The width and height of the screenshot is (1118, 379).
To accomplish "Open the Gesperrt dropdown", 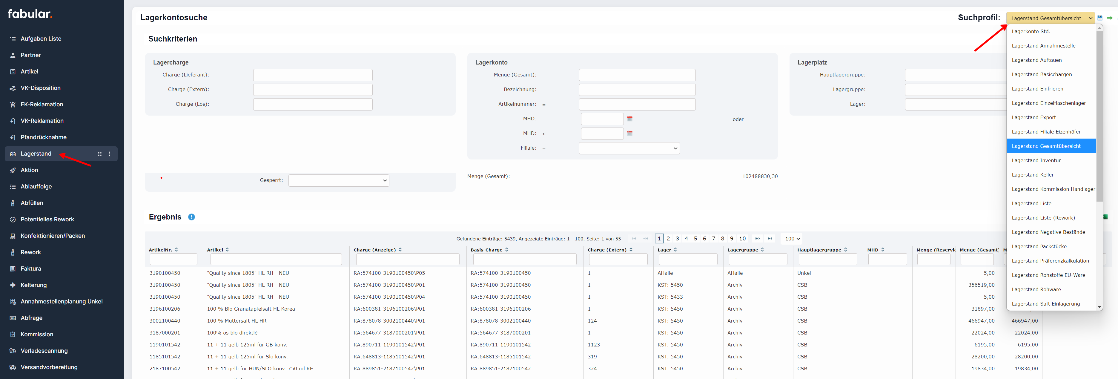I will 339,181.
